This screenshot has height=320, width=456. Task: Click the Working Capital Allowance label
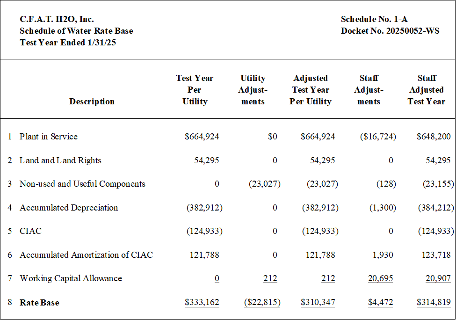point(71,278)
